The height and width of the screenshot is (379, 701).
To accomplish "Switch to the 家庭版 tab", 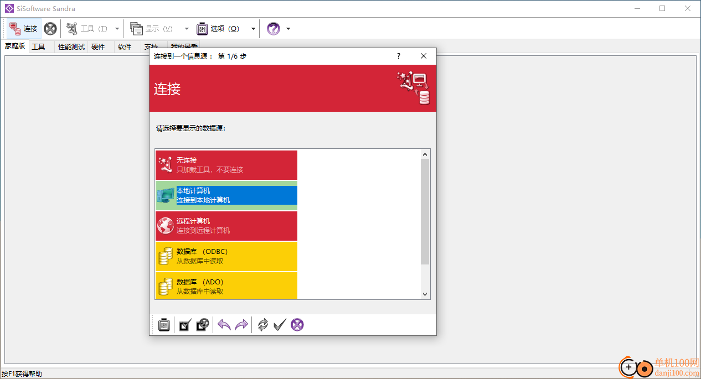I will (16, 46).
